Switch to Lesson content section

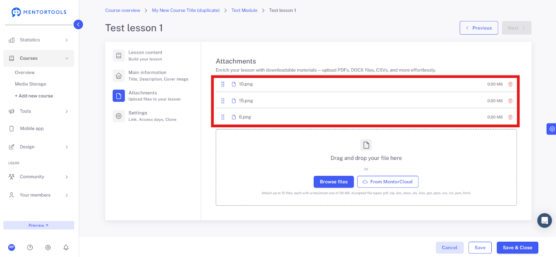145,55
